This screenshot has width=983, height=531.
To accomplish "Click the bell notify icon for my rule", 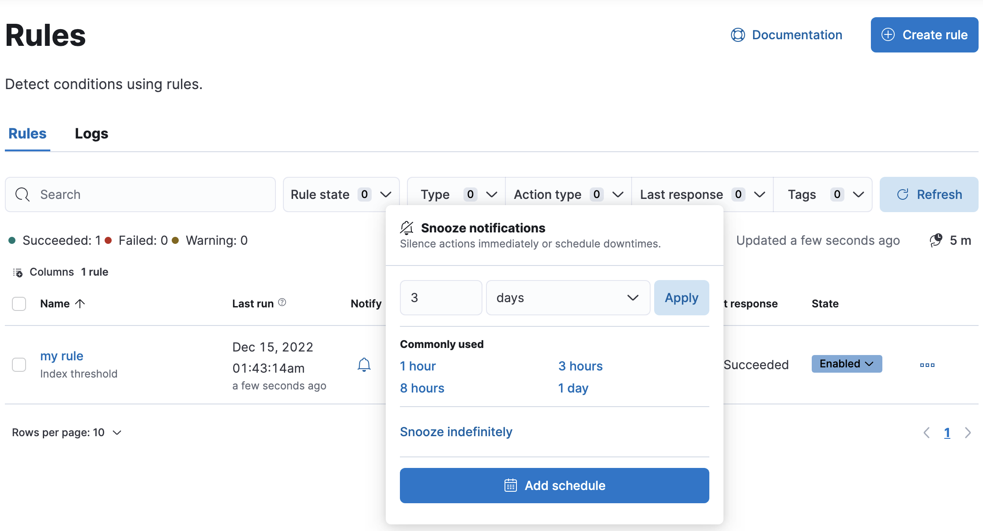I will pyautogui.click(x=364, y=365).
